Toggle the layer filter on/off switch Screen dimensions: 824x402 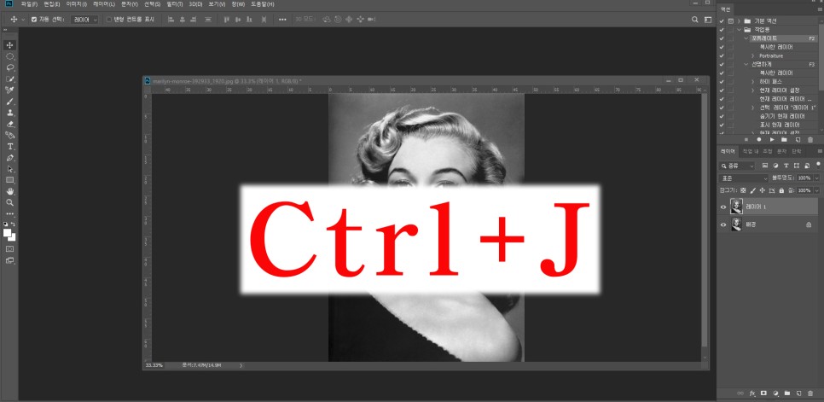tap(818, 164)
